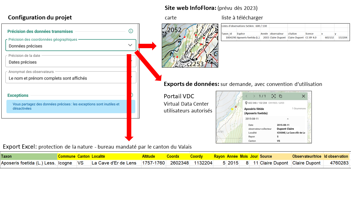This screenshot has height=197, width=351.
Task: Click the info icon beside Précision des données transmises
Action: 131,31
